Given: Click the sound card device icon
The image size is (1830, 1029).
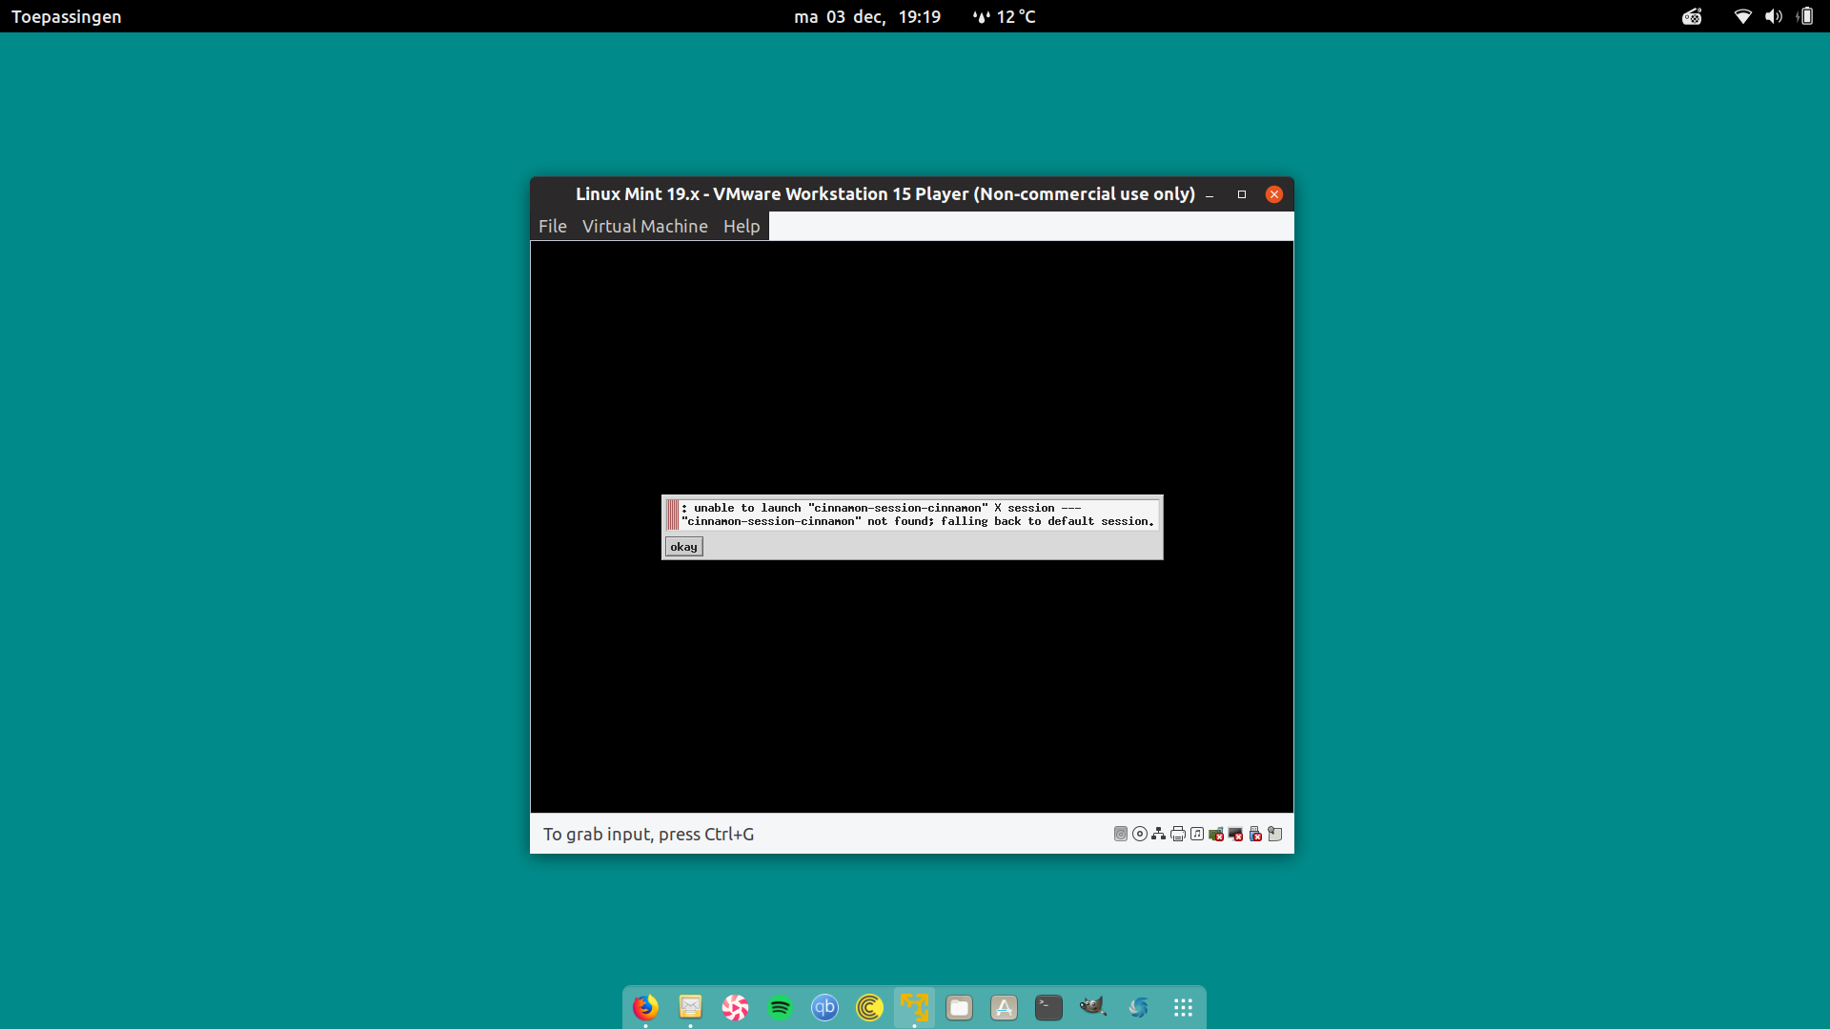Looking at the screenshot, I should pos(1197,834).
